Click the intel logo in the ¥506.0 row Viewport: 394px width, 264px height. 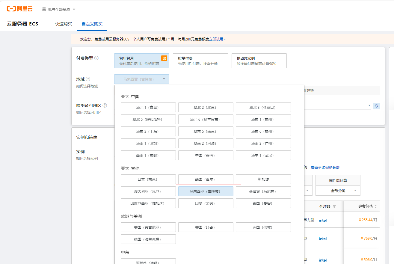tap(323, 260)
